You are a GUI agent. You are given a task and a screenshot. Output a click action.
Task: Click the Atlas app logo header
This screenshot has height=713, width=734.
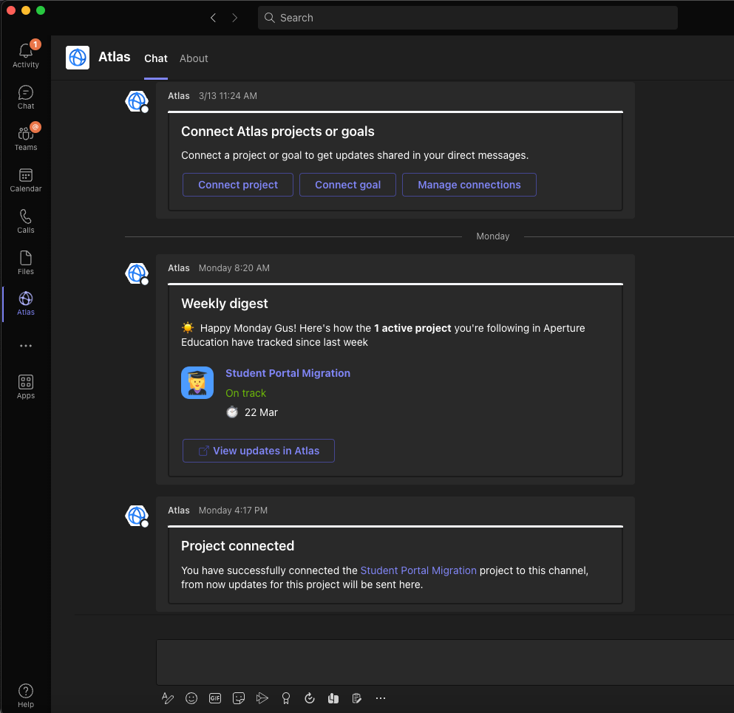pyautogui.click(x=78, y=58)
